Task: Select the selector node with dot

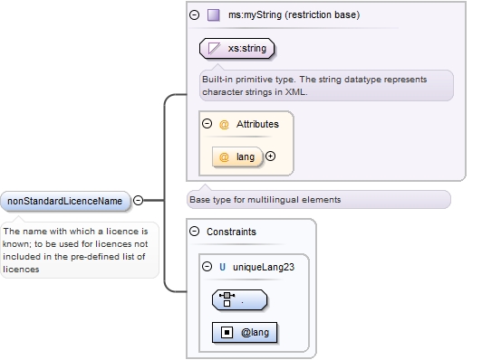Action: [x=239, y=299]
